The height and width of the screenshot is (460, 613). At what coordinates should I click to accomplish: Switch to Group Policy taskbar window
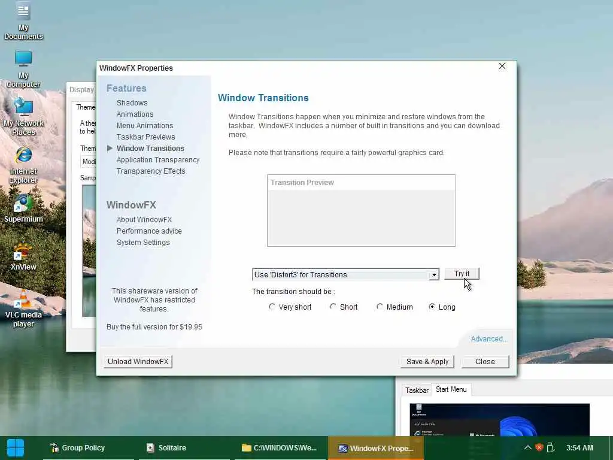point(89,448)
